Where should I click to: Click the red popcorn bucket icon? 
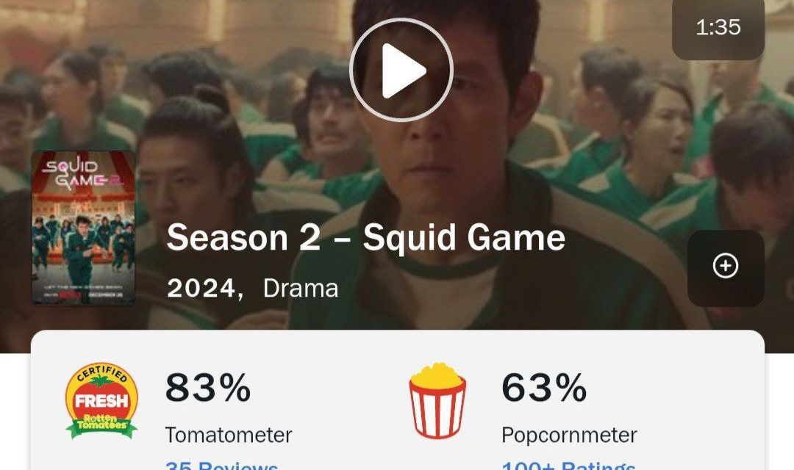[x=437, y=400]
